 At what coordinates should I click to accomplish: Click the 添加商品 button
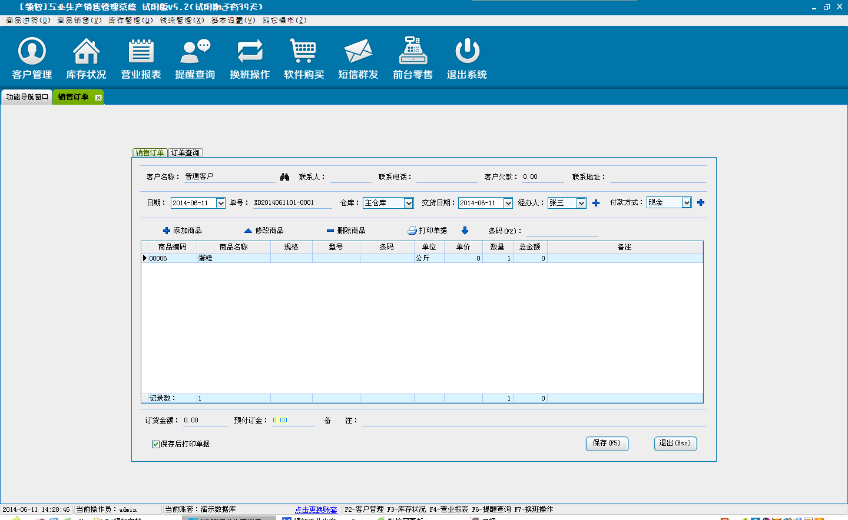pos(183,231)
